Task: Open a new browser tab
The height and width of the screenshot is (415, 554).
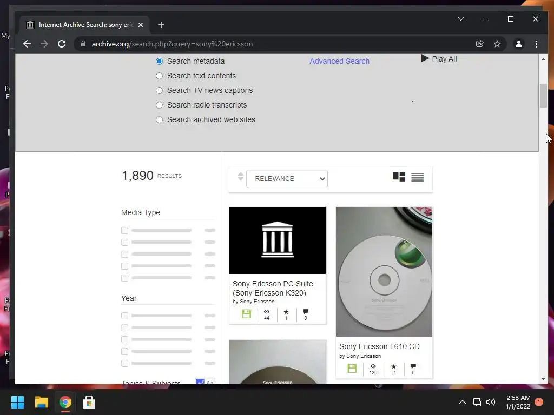Action: [161, 25]
